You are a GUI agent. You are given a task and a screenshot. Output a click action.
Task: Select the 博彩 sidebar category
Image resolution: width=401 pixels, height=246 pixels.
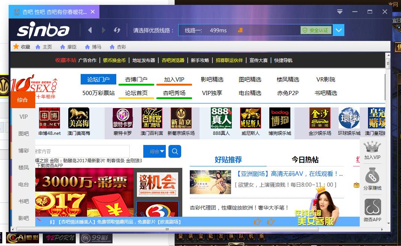(24, 151)
